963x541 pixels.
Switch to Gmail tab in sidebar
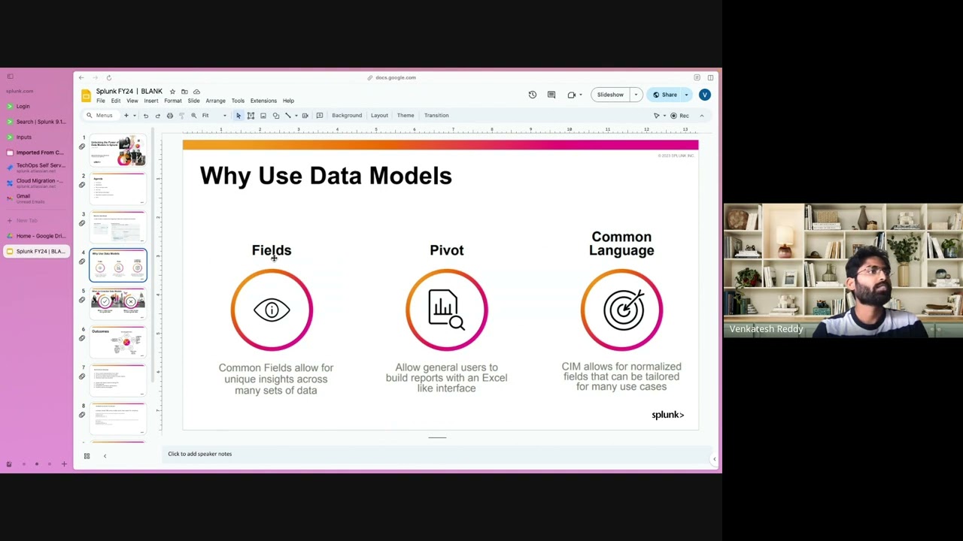click(36, 198)
